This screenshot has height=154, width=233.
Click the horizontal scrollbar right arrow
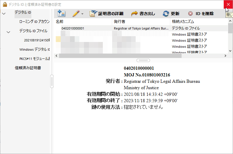pos(225,56)
